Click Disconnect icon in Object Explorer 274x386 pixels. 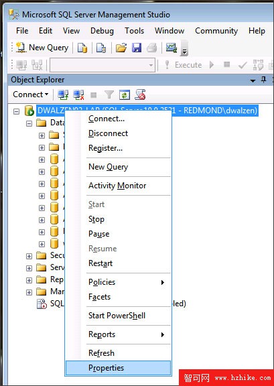pos(78,94)
